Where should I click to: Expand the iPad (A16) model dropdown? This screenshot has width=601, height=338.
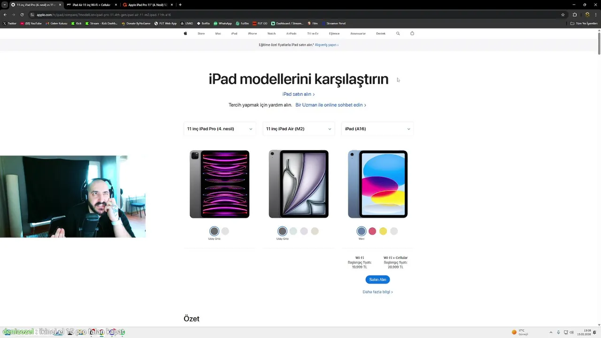(x=378, y=129)
